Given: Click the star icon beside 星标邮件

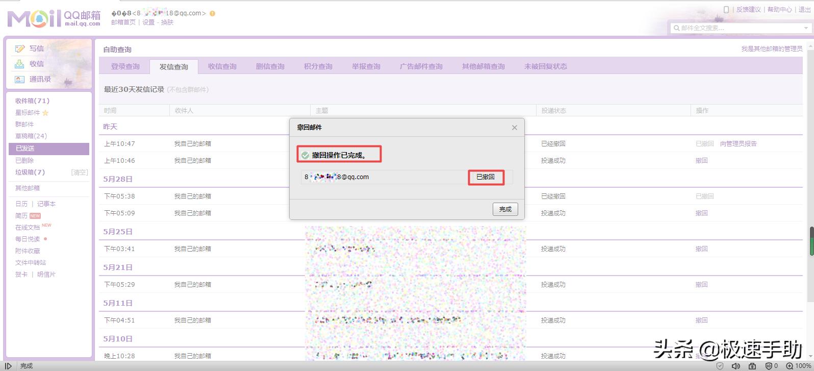Looking at the screenshot, I should pyautogui.click(x=45, y=113).
